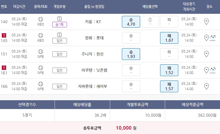This screenshot has width=220, height=134.
Task: Click red alert icon on match 145
Action: tap(4, 35)
